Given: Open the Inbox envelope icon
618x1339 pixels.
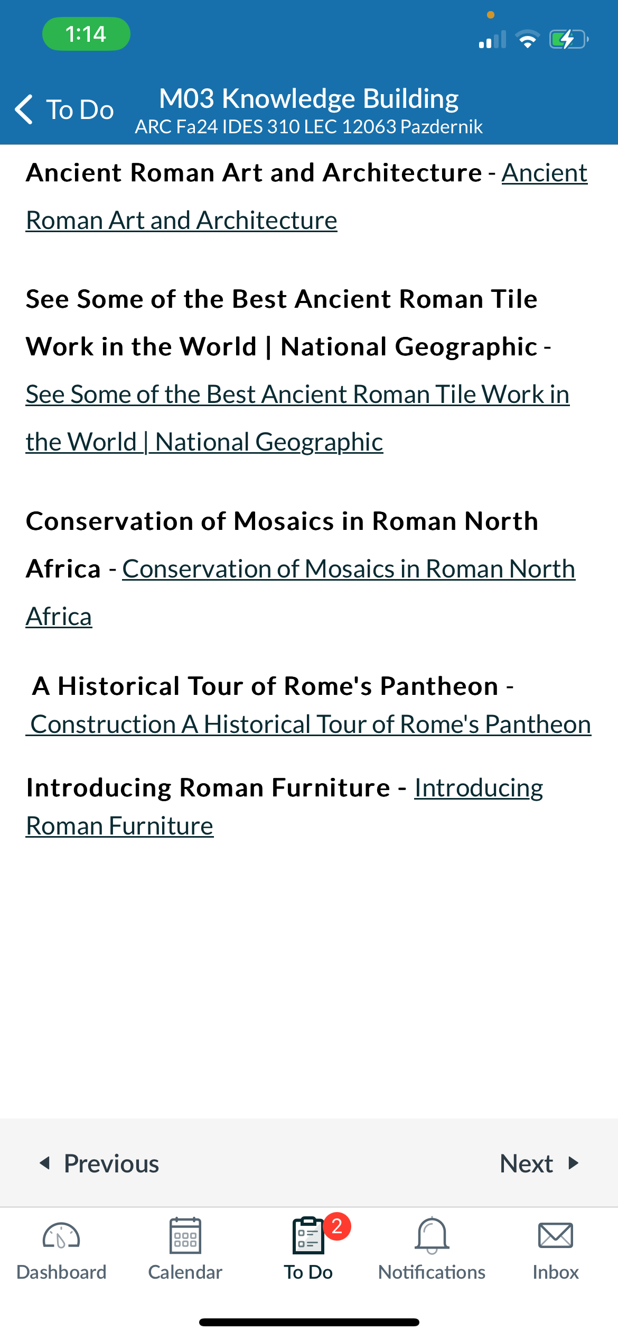Looking at the screenshot, I should click(x=556, y=1235).
